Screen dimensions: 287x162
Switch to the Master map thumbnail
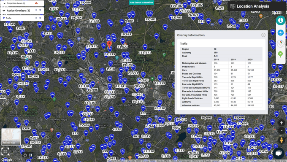click(11, 137)
